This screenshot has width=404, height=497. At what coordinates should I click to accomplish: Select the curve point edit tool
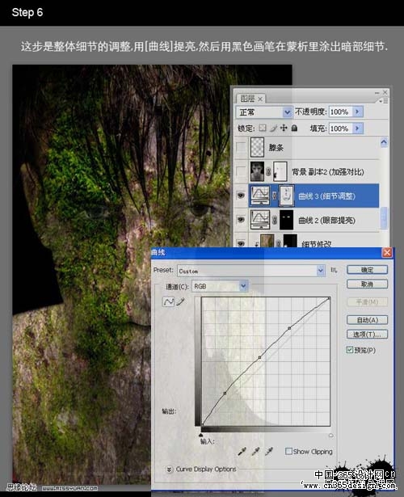pos(168,301)
